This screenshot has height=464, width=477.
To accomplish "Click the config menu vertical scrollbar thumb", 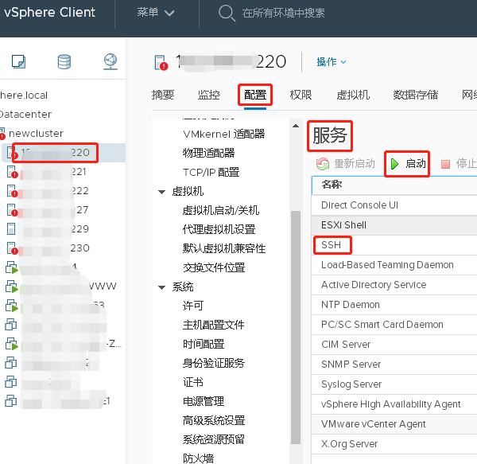I will click(x=296, y=327).
